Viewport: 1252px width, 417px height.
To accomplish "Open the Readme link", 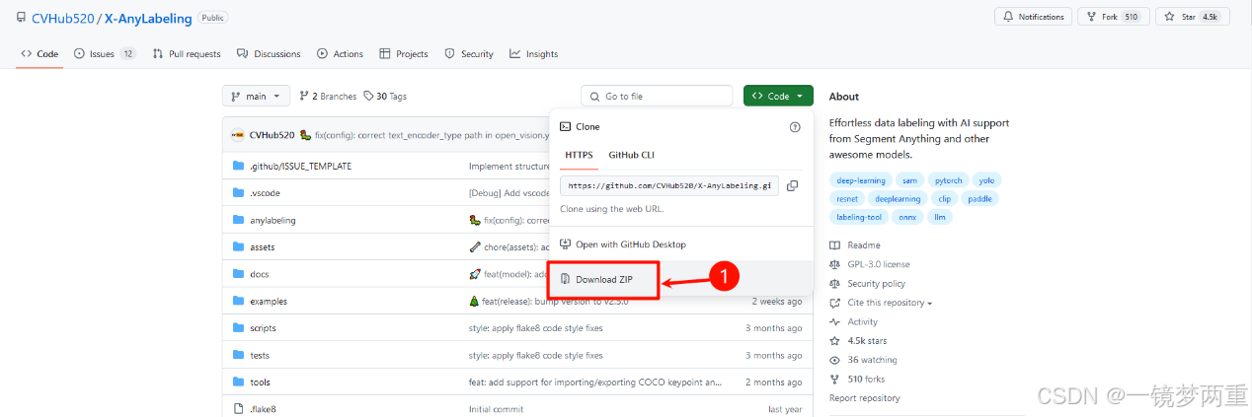I will (855, 245).
